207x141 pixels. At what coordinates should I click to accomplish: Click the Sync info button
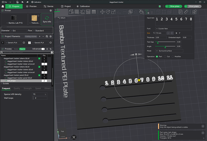(x=47, y=19)
